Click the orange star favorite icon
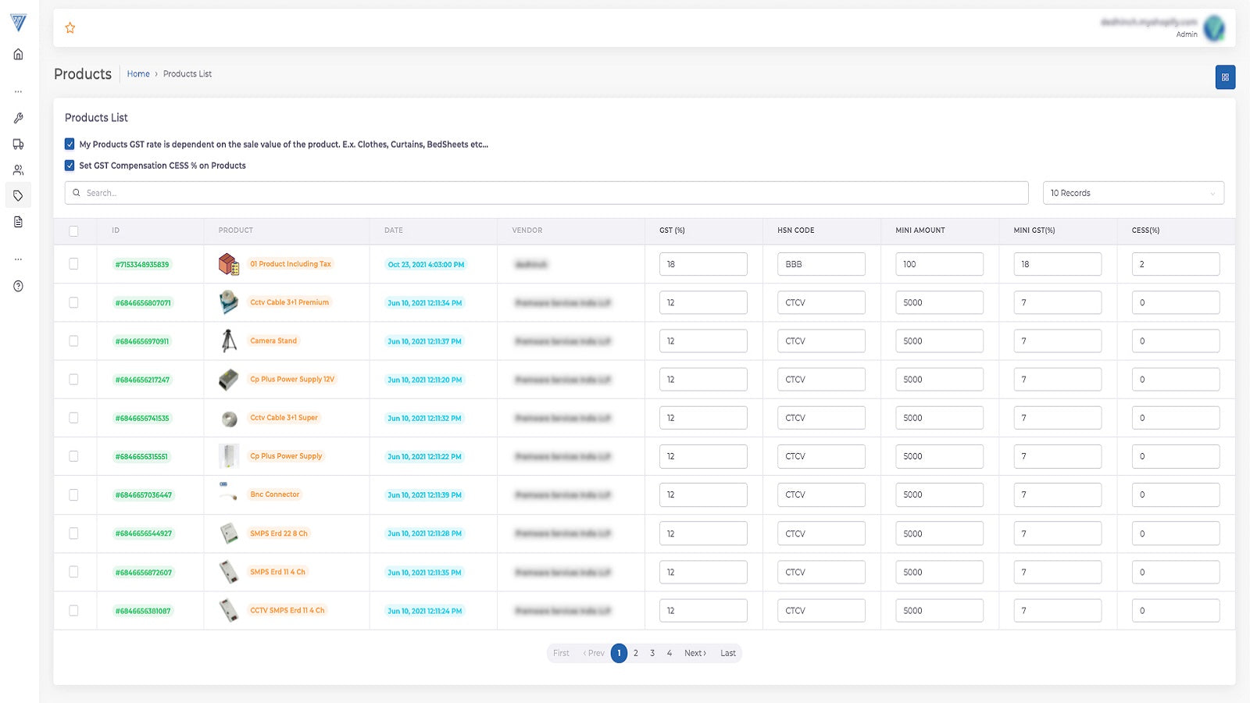The image size is (1250, 703). point(70,28)
